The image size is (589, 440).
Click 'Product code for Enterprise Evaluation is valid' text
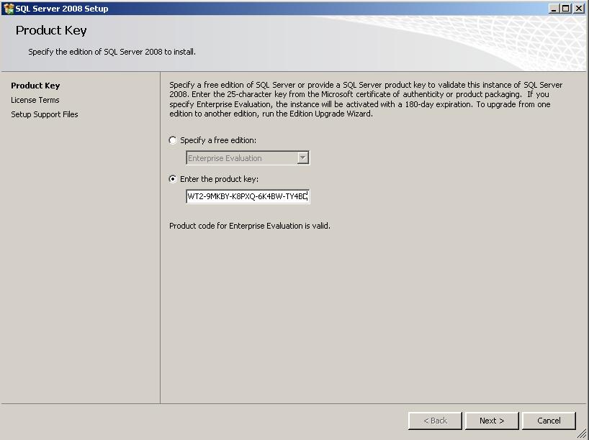(x=250, y=226)
